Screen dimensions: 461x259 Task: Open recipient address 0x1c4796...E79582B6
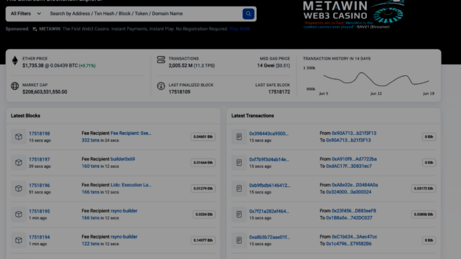(348, 243)
